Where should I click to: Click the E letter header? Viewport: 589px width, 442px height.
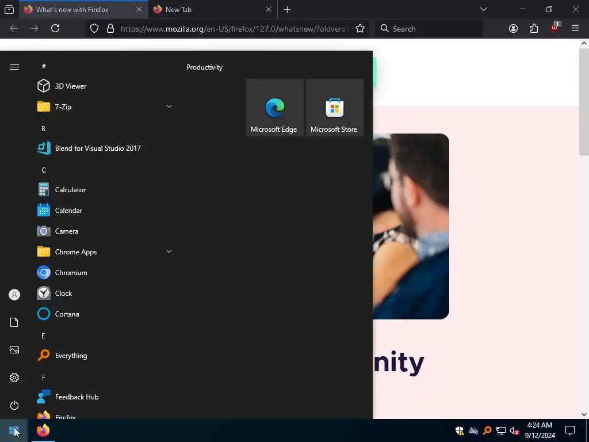click(43, 336)
